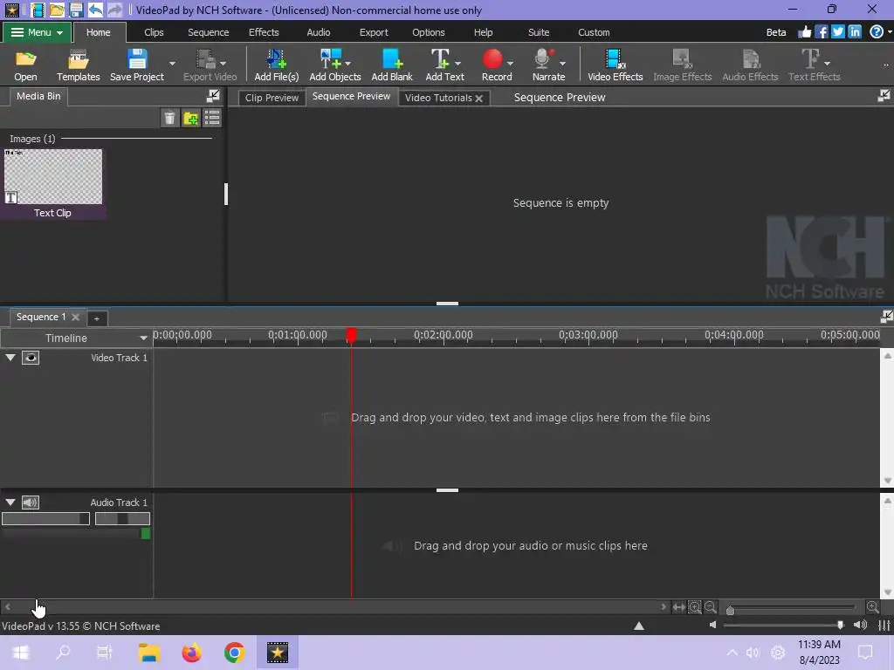Open the help question mark icon
The height and width of the screenshot is (670, 894).
pyautogui.click(x=877, y=32)
